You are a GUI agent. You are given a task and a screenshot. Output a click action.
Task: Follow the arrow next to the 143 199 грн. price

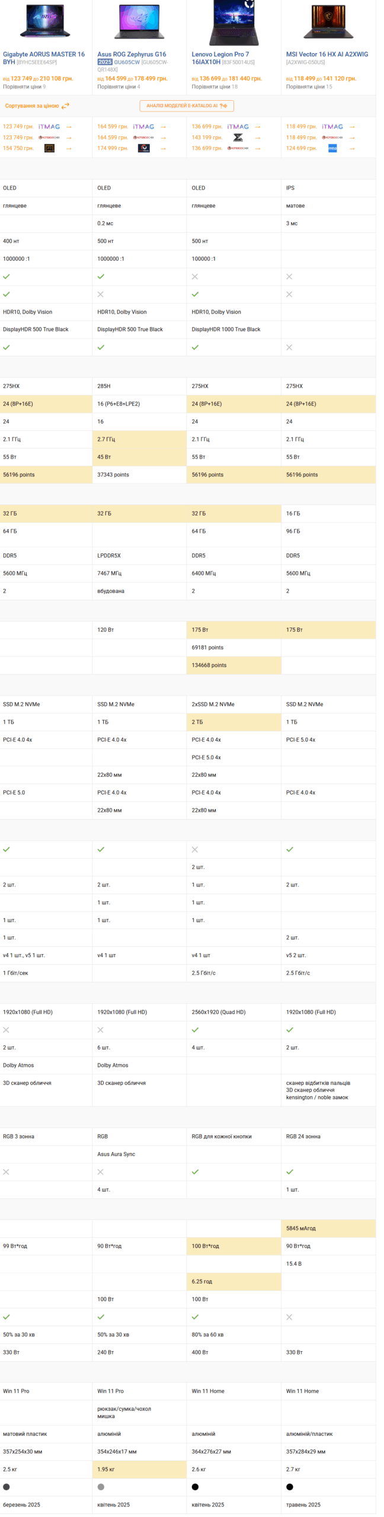(257, 137)
